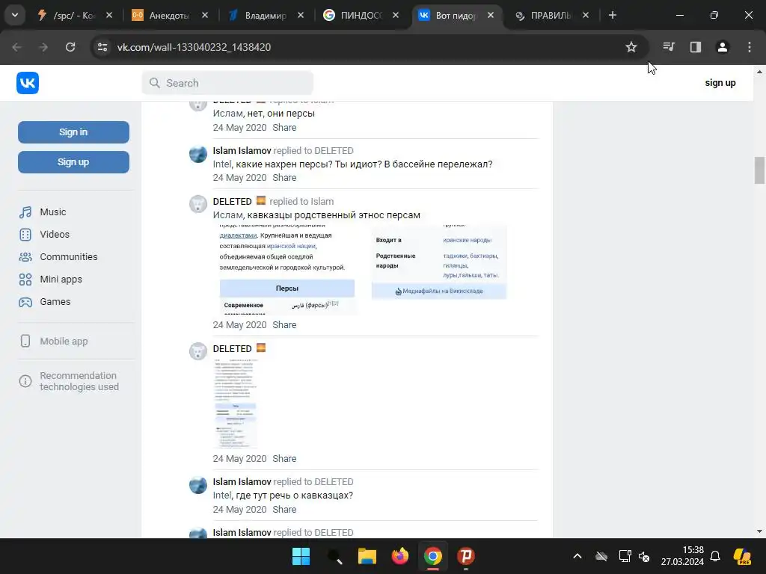Launch Firefox from taskbar
Image resolution: width=766 pixels, height=574 pixels.
[400, 556]
